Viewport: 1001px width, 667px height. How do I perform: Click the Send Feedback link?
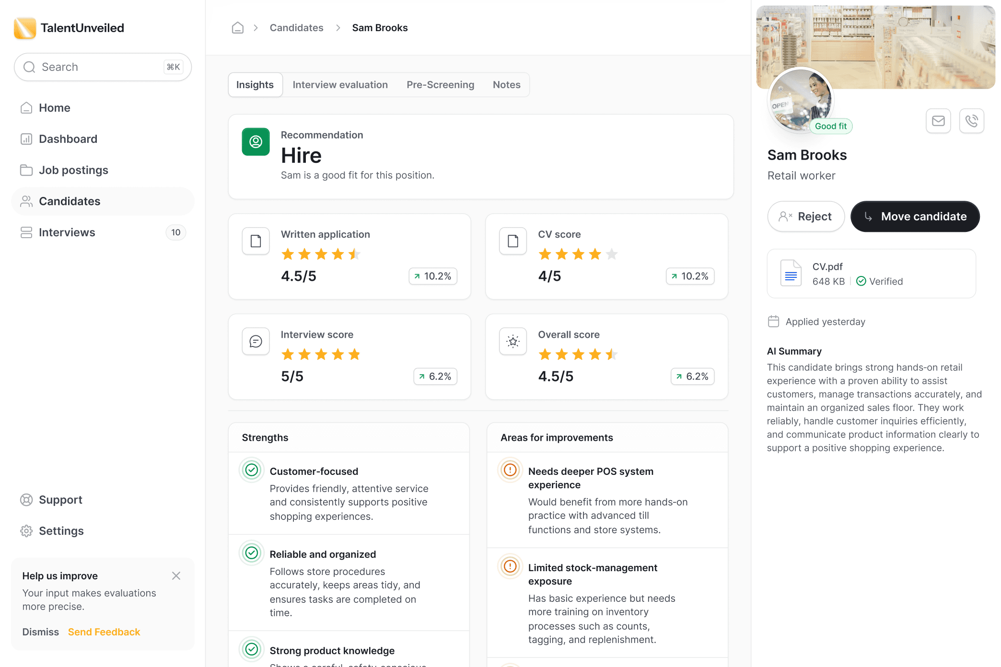104,632
